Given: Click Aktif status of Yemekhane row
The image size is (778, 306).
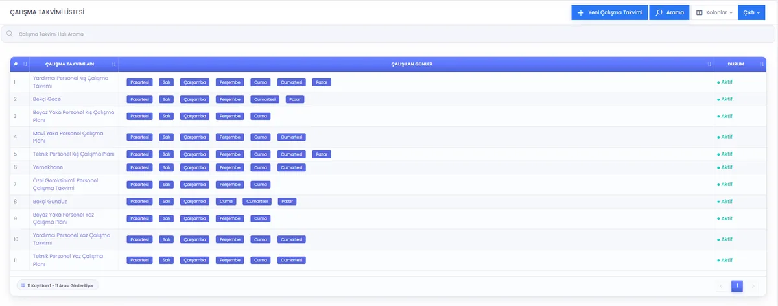Looking at the screenshot, I should pyautogui.click(x=725, y=167).
